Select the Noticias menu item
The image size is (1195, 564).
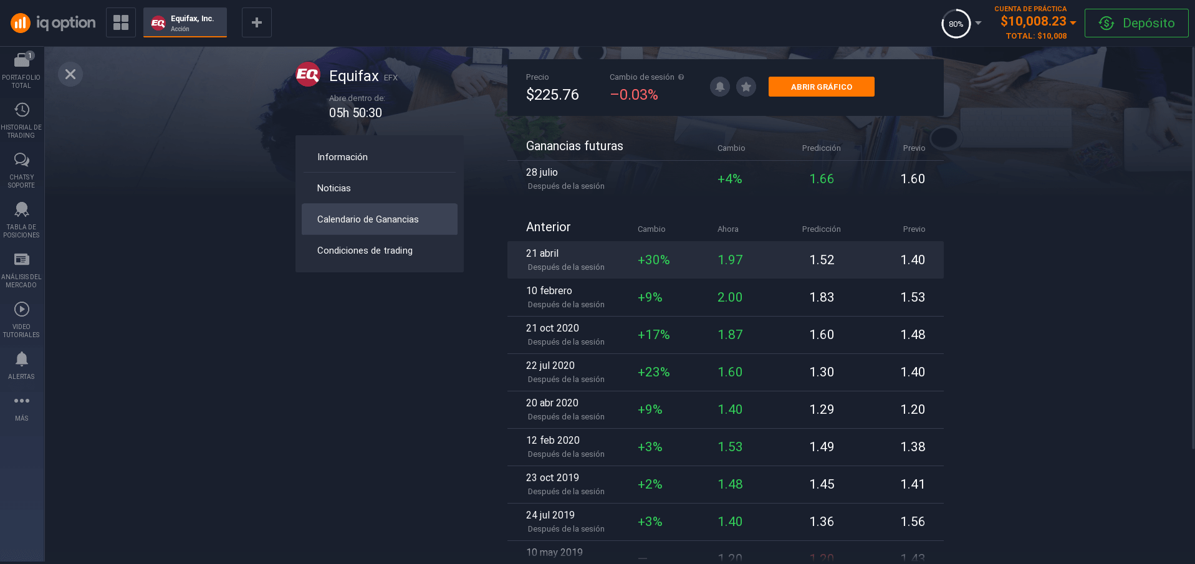click(380, 188)
